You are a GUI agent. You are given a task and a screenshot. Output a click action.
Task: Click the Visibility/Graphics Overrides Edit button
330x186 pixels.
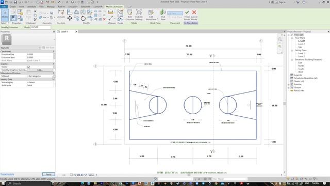pos(40,70)
